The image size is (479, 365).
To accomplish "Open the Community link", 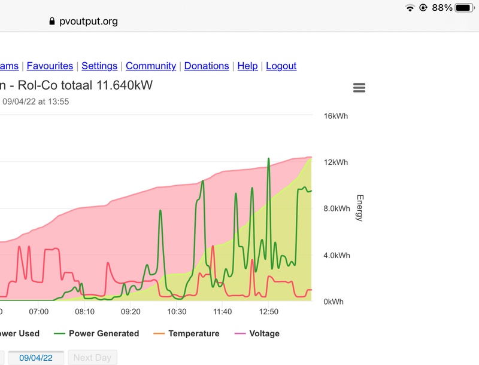I will [x=151, y=66].
